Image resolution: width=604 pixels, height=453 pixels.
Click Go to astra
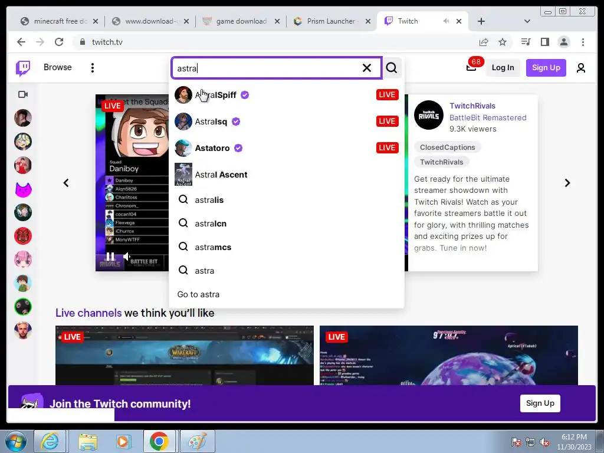coord(198,294)
